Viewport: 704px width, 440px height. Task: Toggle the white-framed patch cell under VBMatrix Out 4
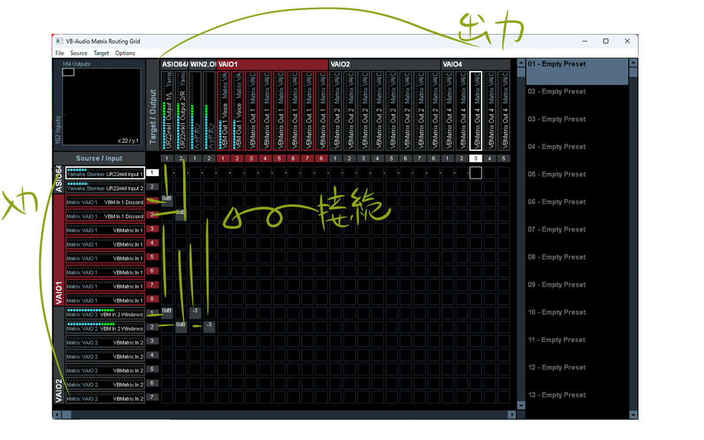click(475, 172)
